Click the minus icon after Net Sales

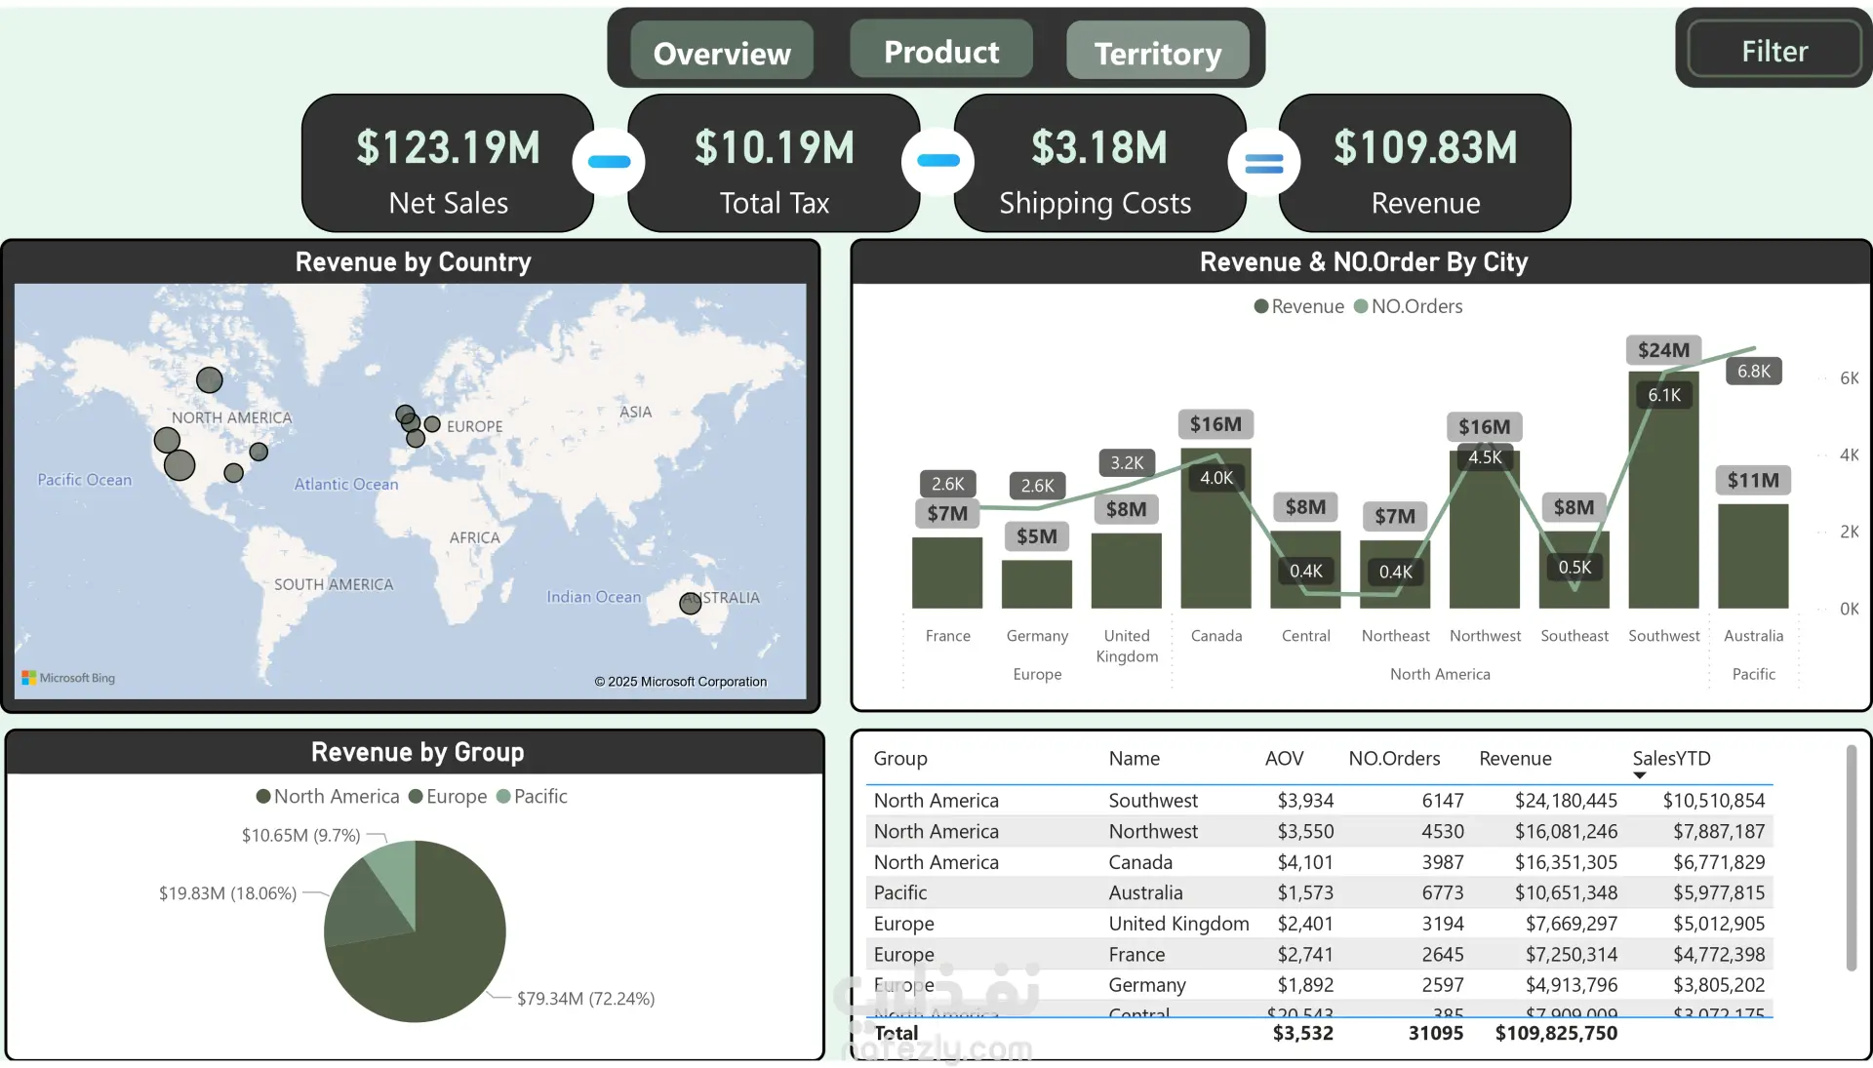pyautogui.click(x=610, y=162)
